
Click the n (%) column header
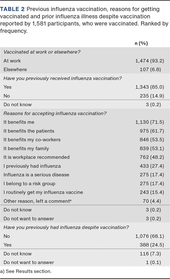(x=141, y=43)
